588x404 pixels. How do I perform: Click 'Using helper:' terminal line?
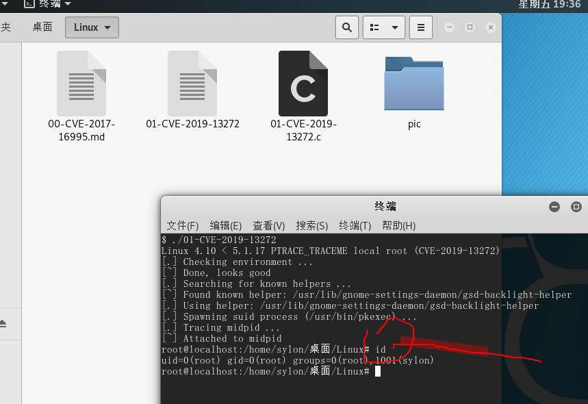click(350, 305)
